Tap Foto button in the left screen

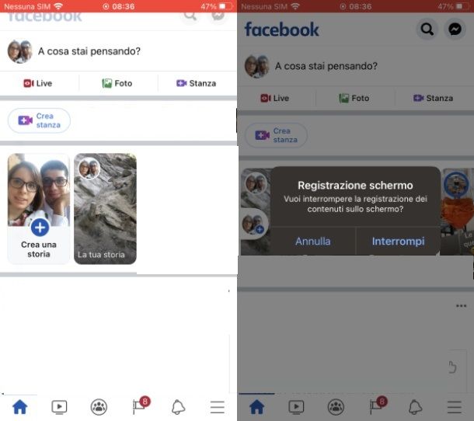(x=117, y=83)
